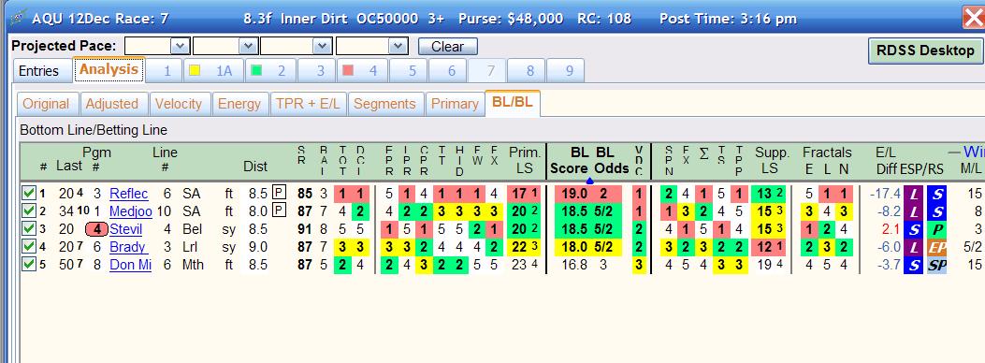Click boxed P marker beside Reflec distance
Viewport: 985px width, 363px height.
tap(279, 193)
